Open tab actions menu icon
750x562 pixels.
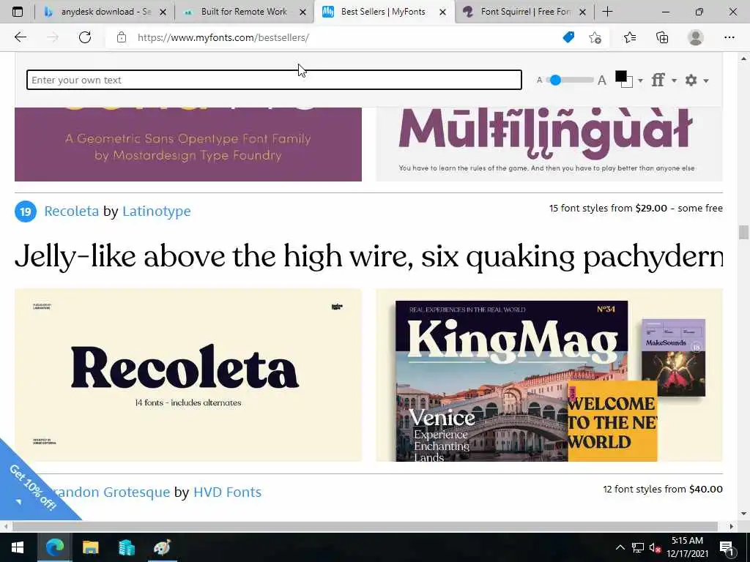[x=18, y=12]
